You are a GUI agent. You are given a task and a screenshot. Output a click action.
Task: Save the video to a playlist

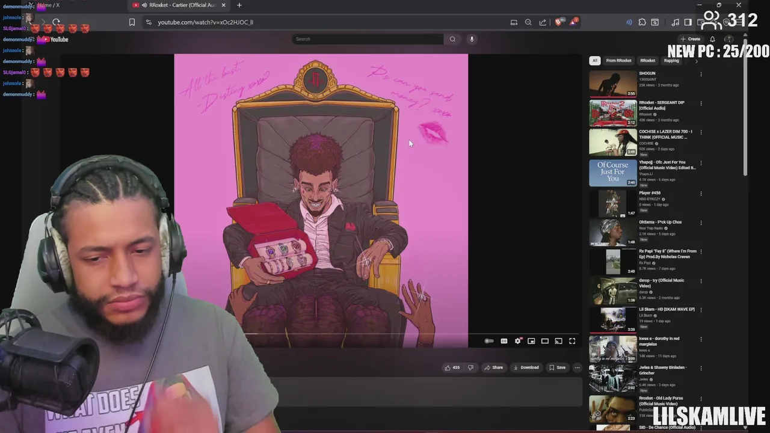click(x=557, y=367)
